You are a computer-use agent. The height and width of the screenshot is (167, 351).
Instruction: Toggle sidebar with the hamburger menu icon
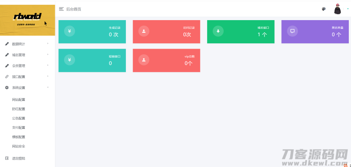[x=61, y=9]
